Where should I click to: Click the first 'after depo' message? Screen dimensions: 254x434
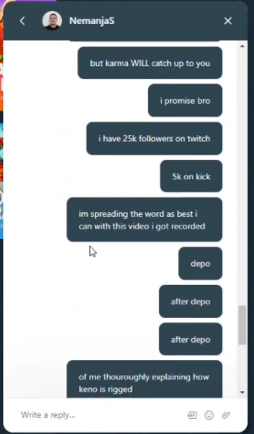[190, 301]
